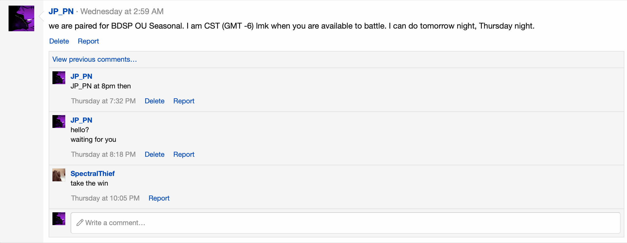Click the avatar beside "waiting for you" comment
The image size is (627, 243).
(x=59, y=121)
